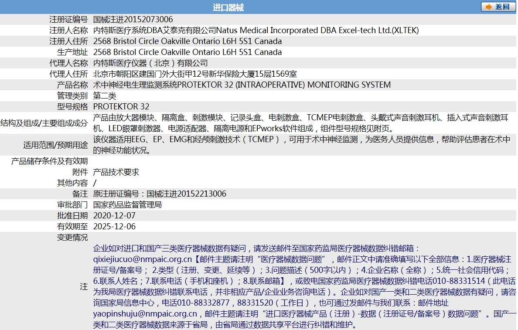The width and height of the screenshot is (518, 330).
Task: Click the 审批部门 label
Action: [72, 204]
